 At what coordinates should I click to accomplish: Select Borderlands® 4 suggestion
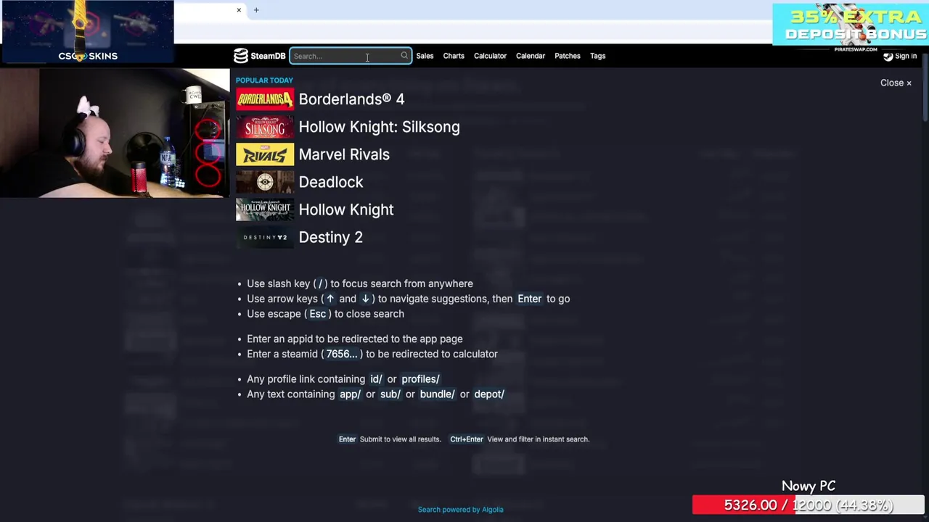click(x=351, y=99)
